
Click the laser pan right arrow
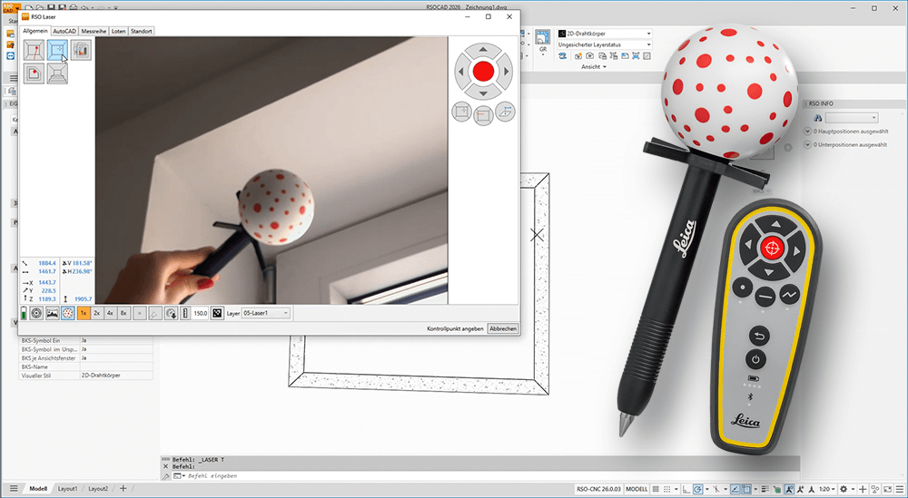point(506,71)
